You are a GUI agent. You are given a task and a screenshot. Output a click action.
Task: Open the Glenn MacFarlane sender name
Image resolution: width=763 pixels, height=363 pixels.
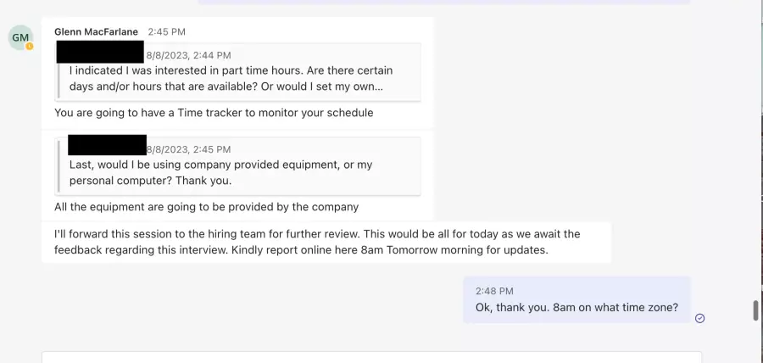point(96,31)
